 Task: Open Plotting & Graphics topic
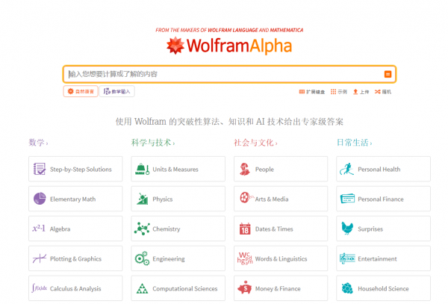(x=75, y=258)
